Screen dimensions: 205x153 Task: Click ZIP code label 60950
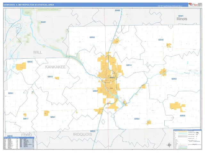pyautogui.click(x=92, y=37)
